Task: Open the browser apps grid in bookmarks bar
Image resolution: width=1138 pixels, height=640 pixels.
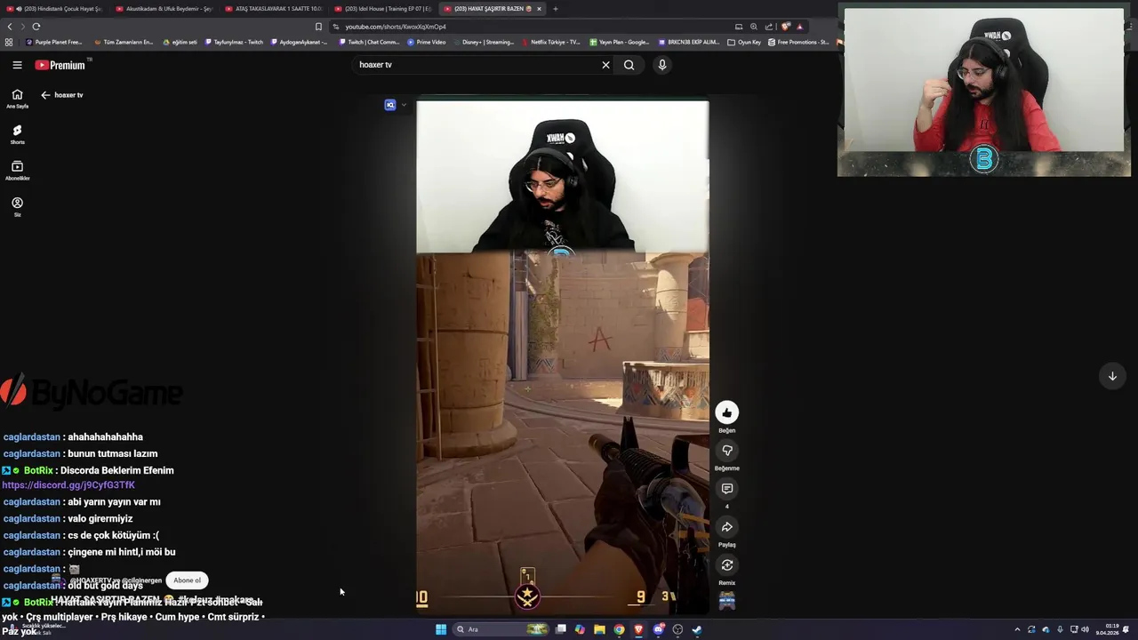Action: (9, 42)
